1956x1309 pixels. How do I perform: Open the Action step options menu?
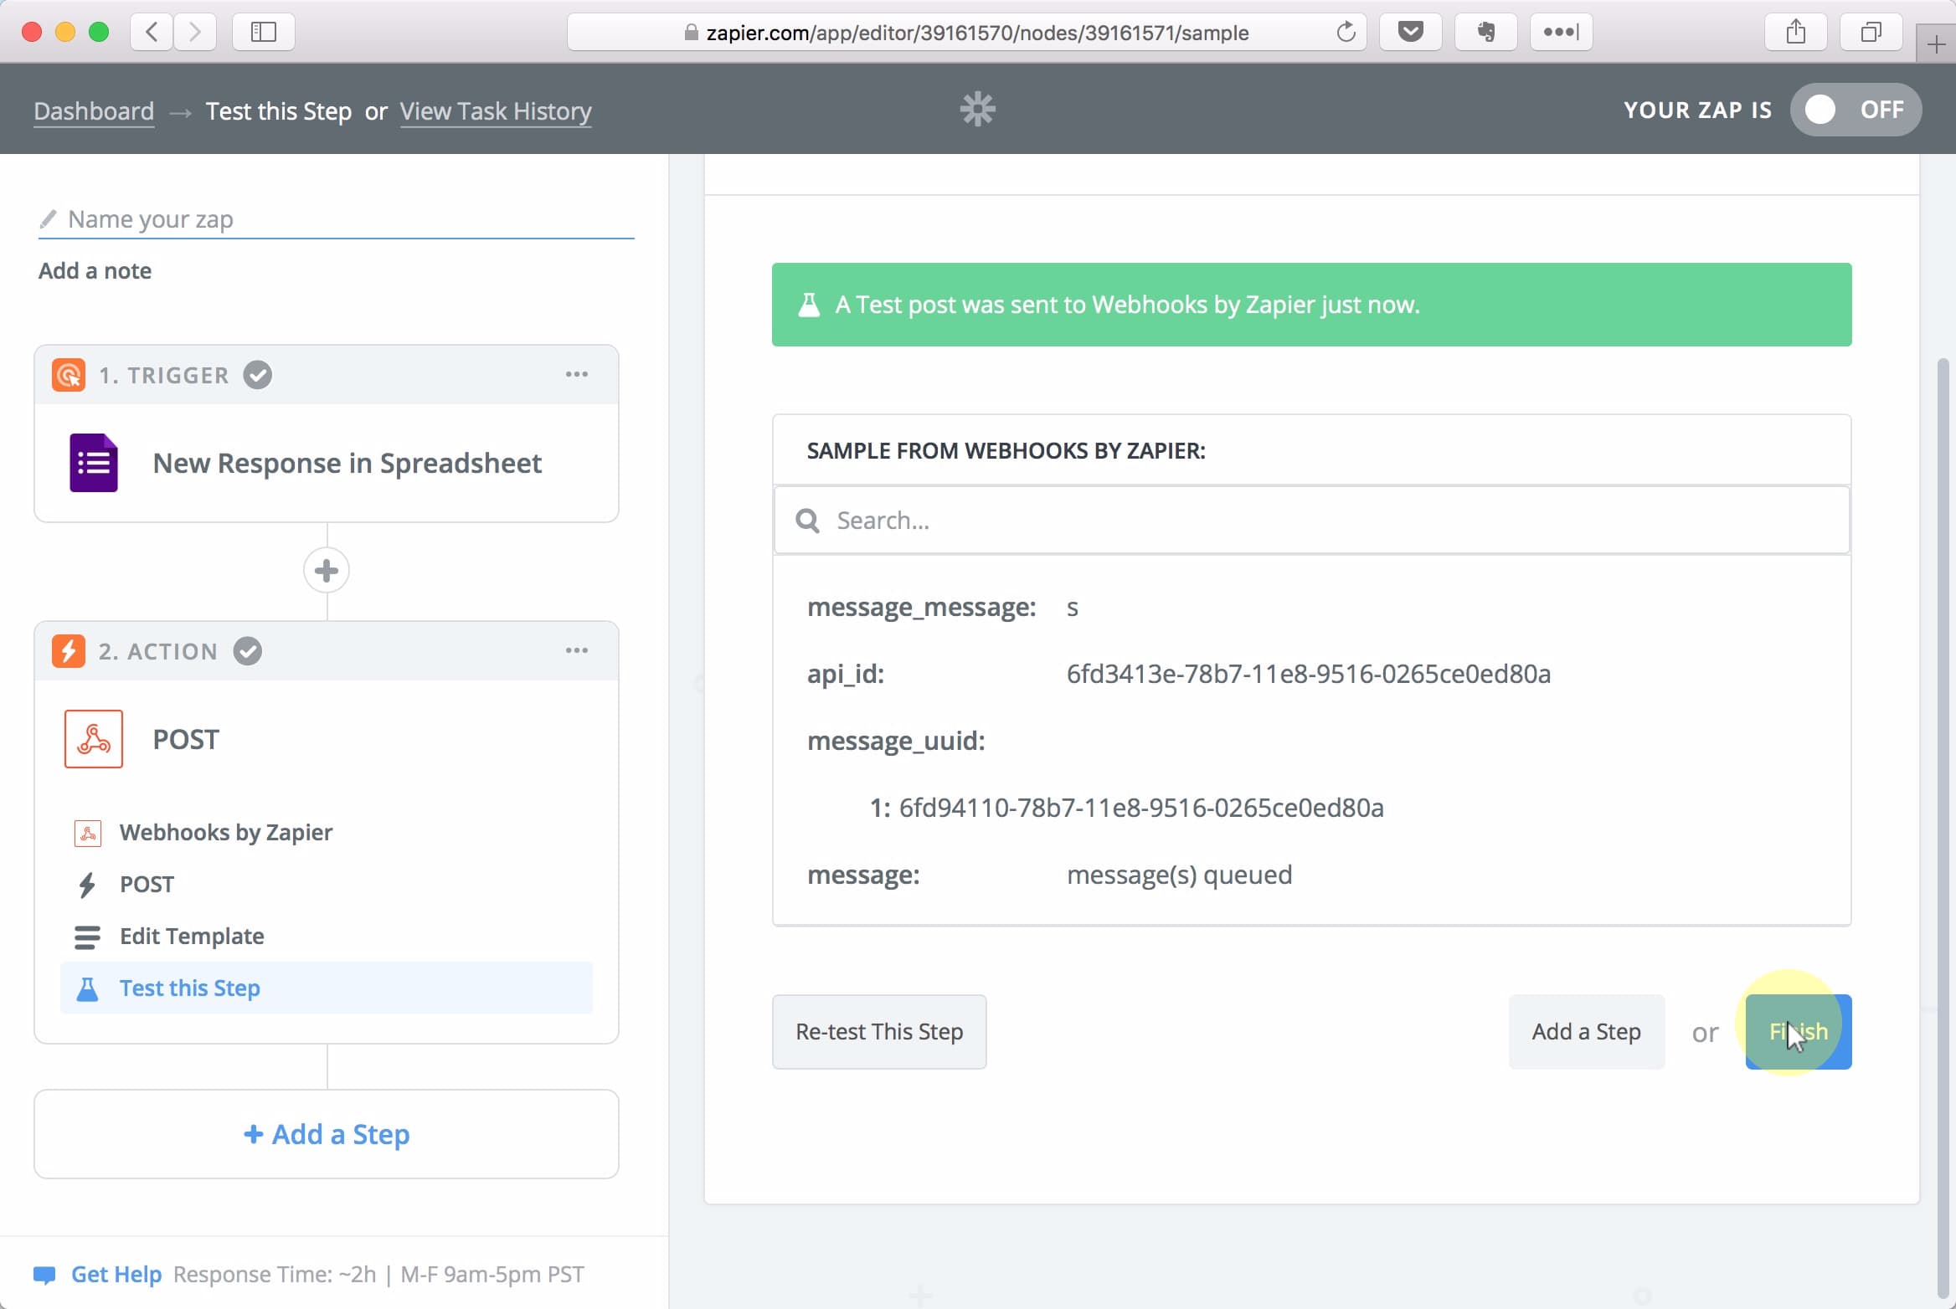click(577, 650)
